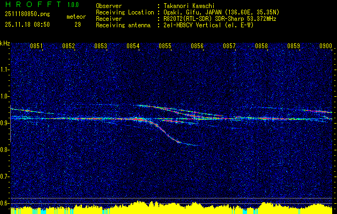Click the 0.9 frequency axis label

[x=5, y=123]
